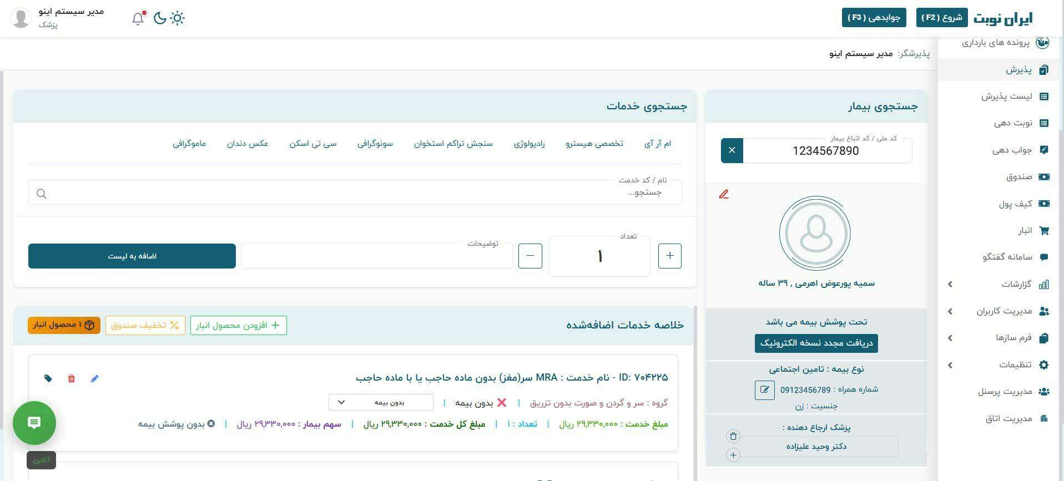Increase the quantity with plus button
The image size is (1064, 481).
coord(670,256)
